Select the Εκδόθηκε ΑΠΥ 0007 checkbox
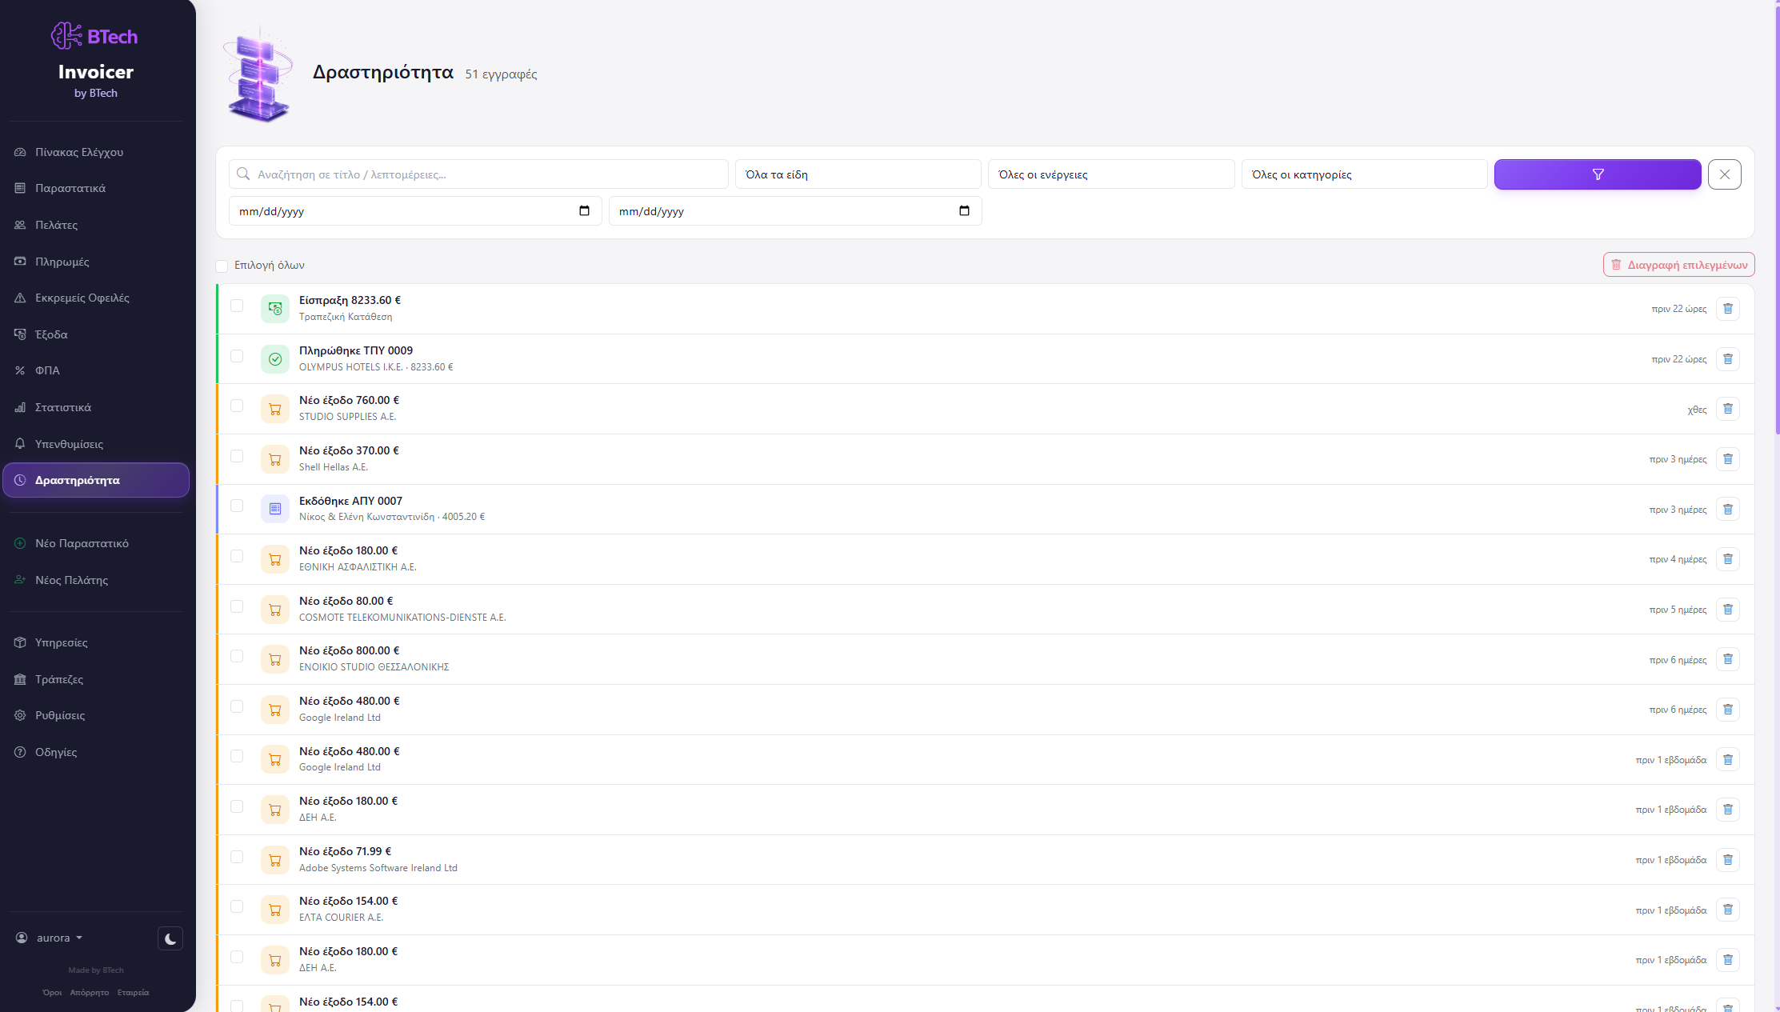This screenshot has height=1012, width=1780. 237,506
